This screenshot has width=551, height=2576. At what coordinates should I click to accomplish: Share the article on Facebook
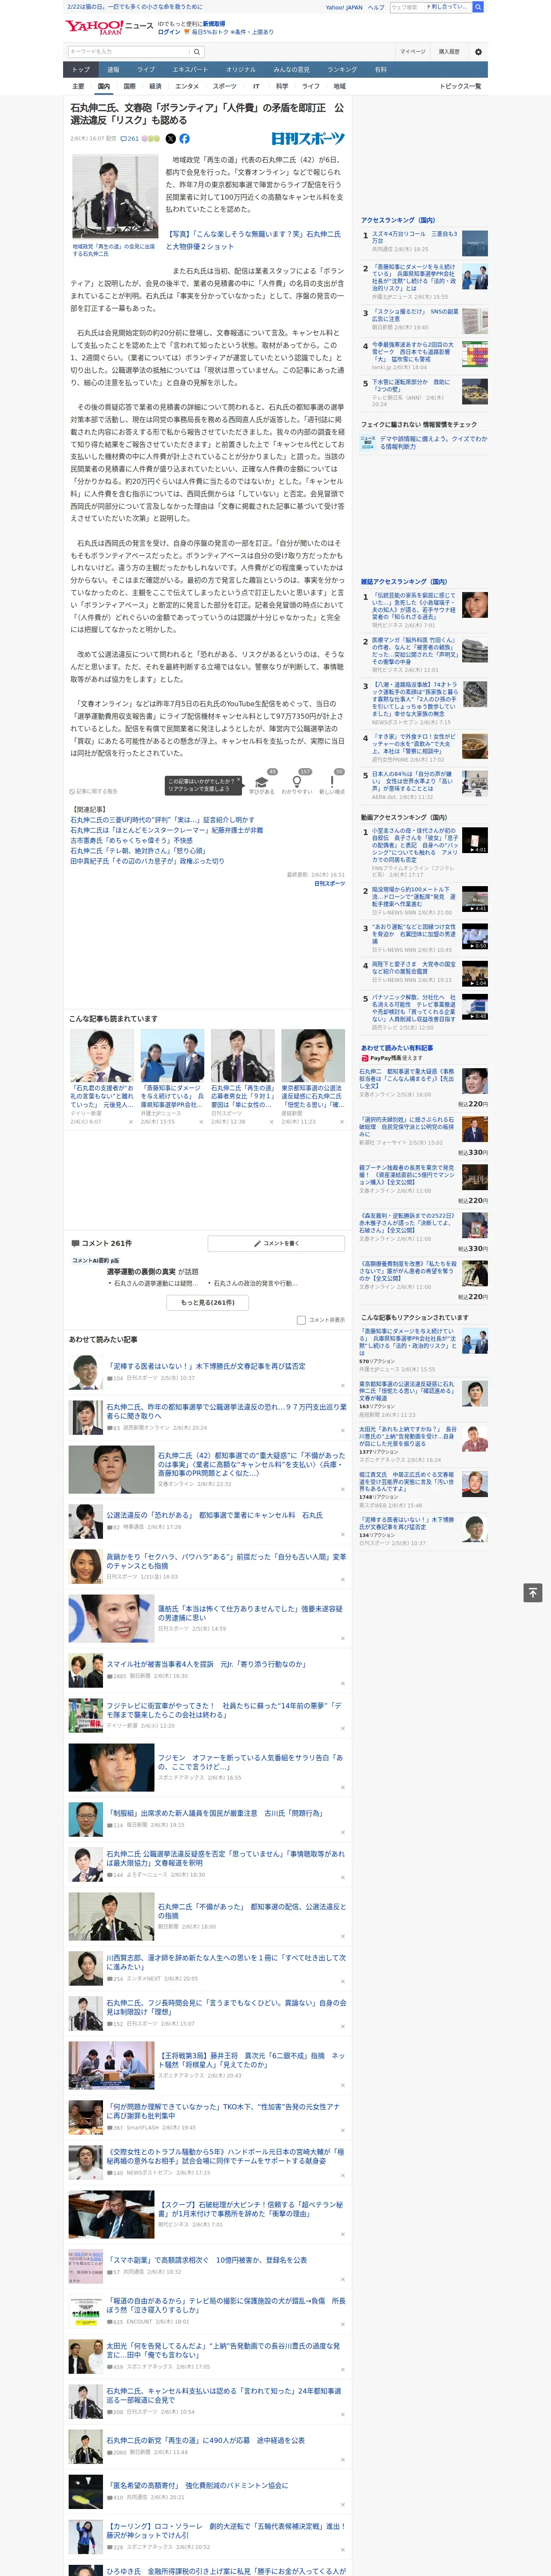click(184, 139)
